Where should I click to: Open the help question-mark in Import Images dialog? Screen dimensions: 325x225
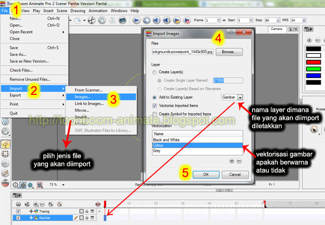(x=231, y=32)
